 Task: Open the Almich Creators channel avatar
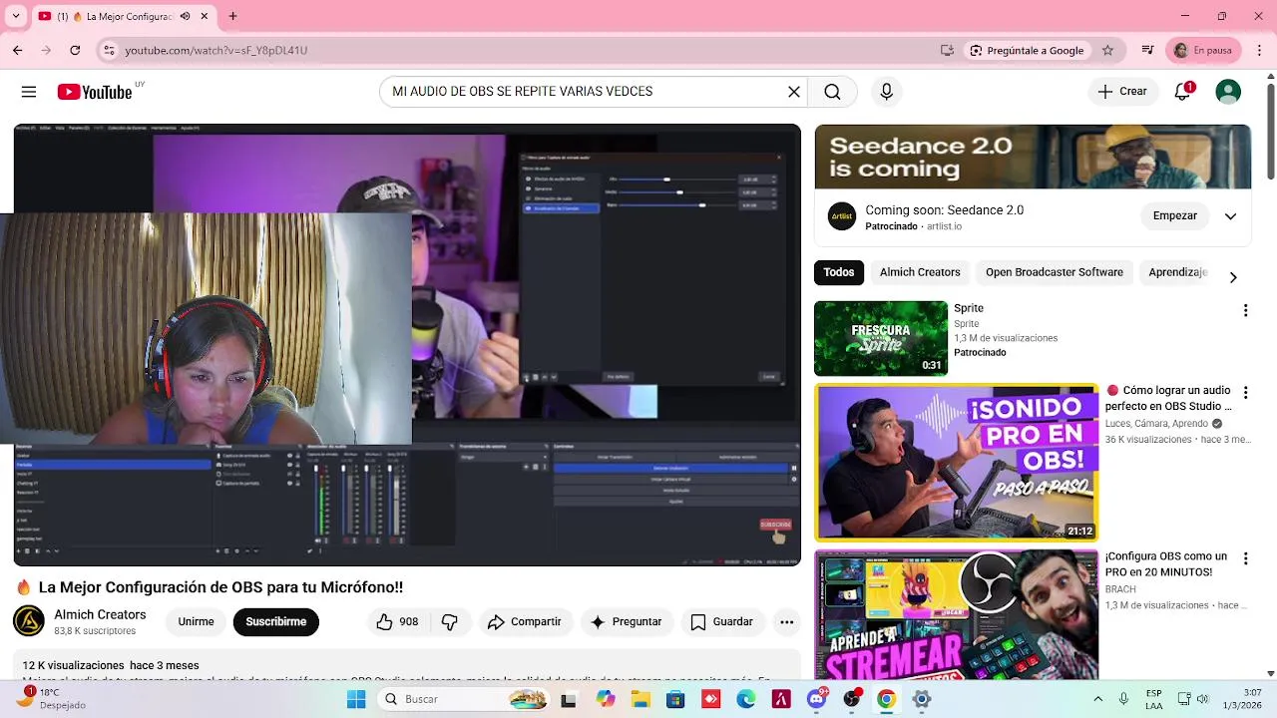pyautogui.click(x=29, y=621)
